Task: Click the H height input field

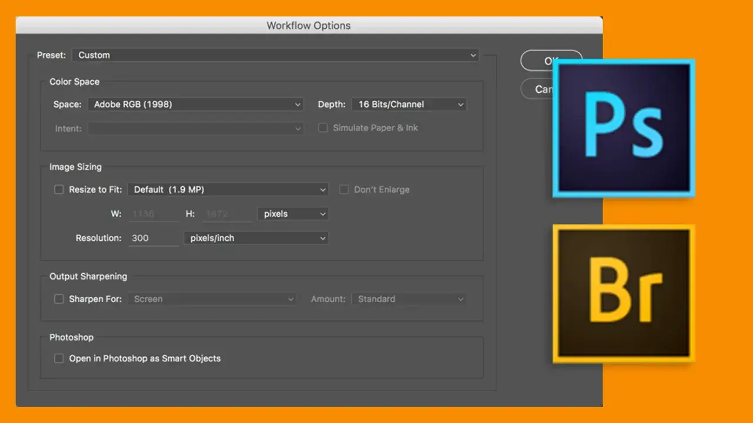Action: pyautogui.click(x=227, y=214)
